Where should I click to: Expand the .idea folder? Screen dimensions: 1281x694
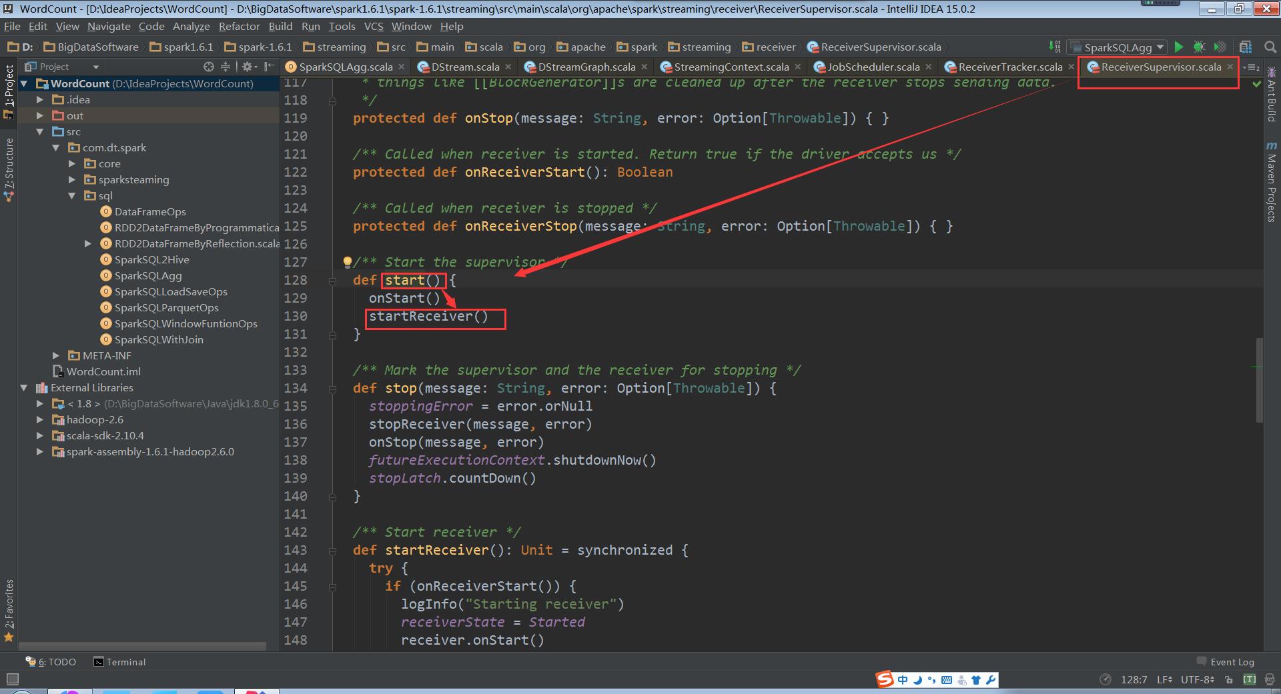click(40, 99)
